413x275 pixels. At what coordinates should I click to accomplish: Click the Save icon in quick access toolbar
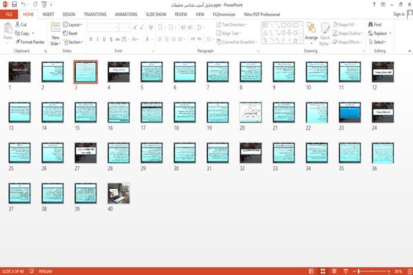coord(14,4)
